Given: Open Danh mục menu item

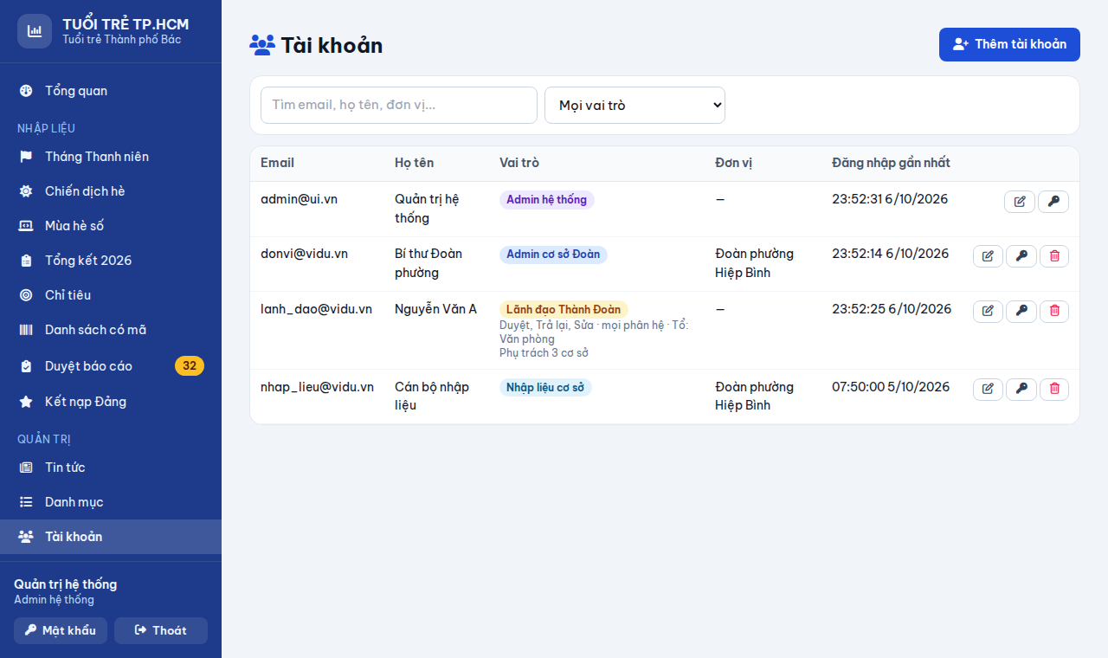Looking at the screenshot, I should pos(111,502).
